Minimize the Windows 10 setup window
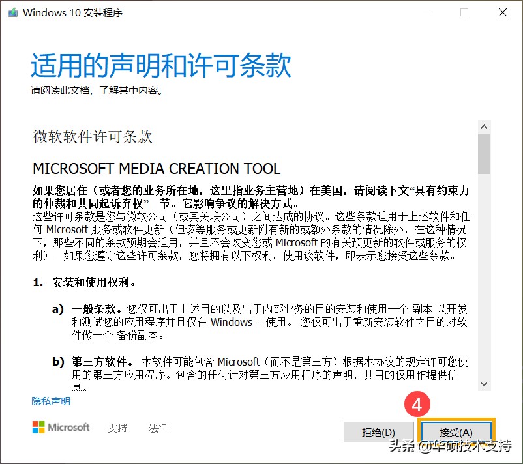 tap(426, 12)
